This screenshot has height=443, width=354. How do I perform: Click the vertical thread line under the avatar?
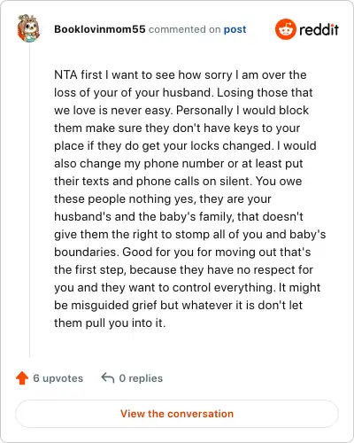click(x=29, y=200)
